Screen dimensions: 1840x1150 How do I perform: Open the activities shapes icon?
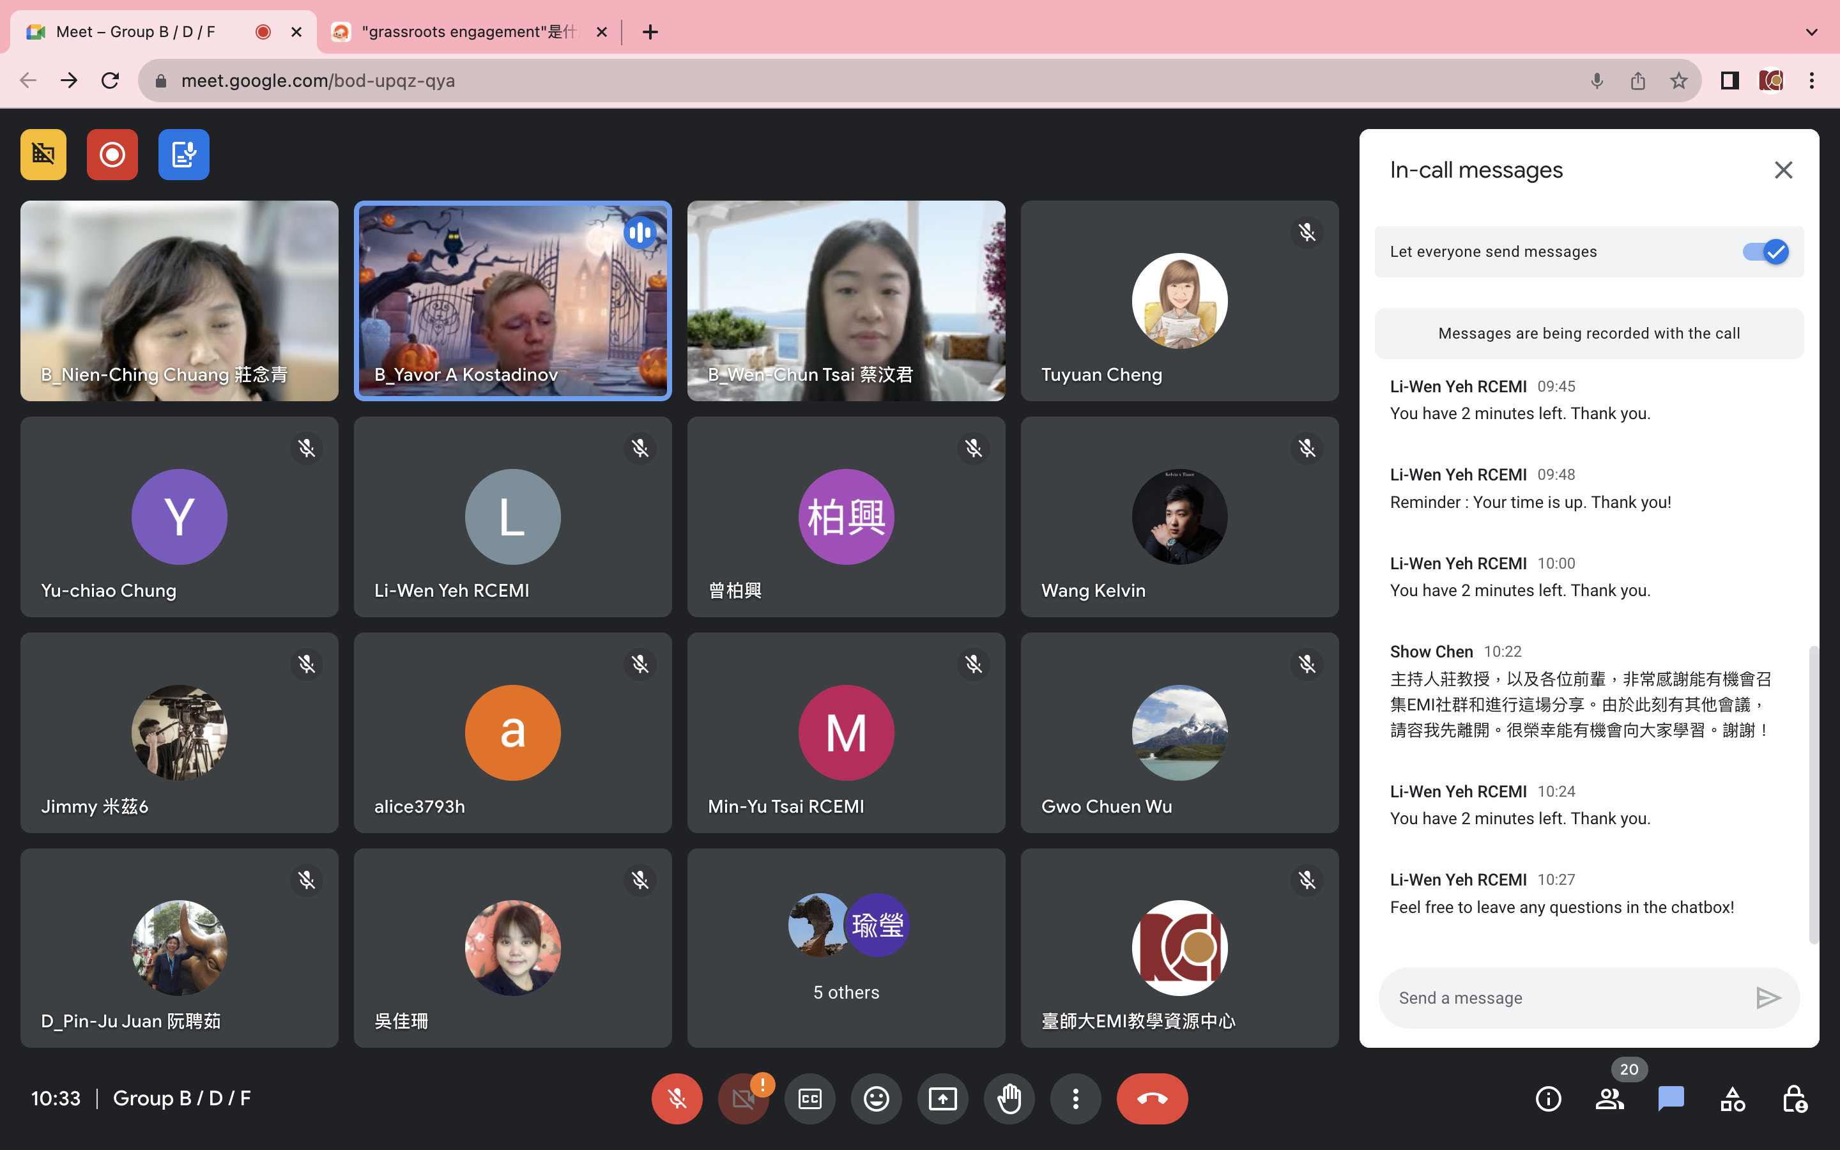pyautogui.click(x=1733, y=1098)
